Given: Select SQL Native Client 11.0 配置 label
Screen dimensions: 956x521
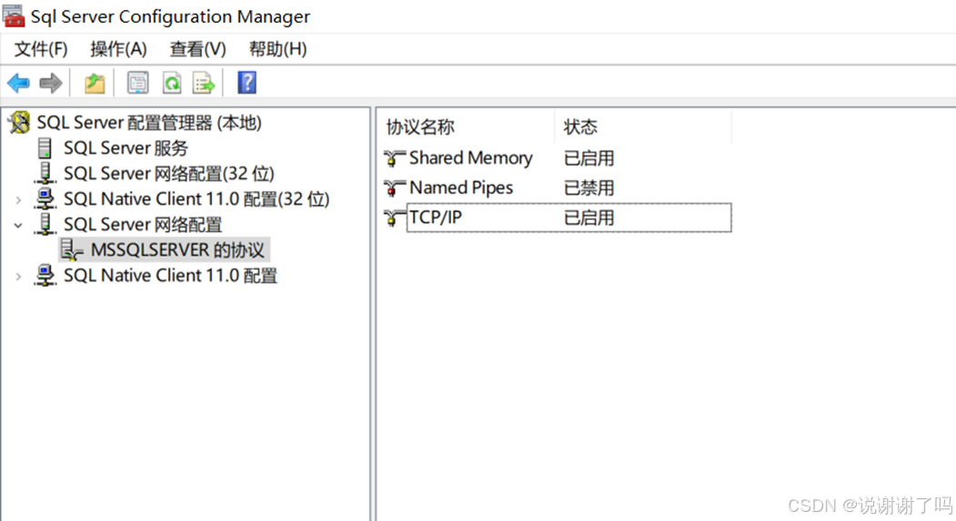Looking at the screenshot, I should click(x=170, y=276).
